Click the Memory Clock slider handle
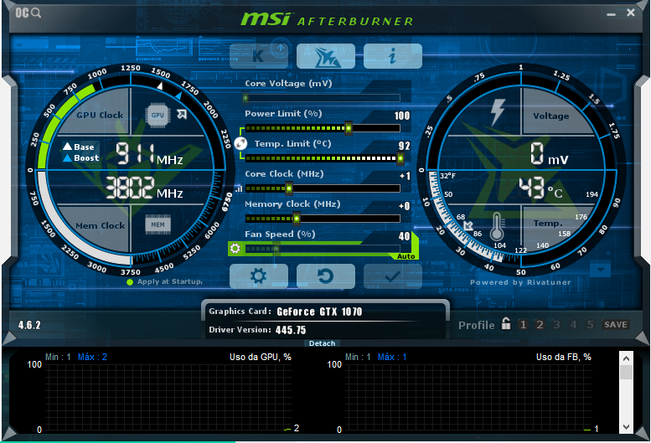 [x=297, y=219]
